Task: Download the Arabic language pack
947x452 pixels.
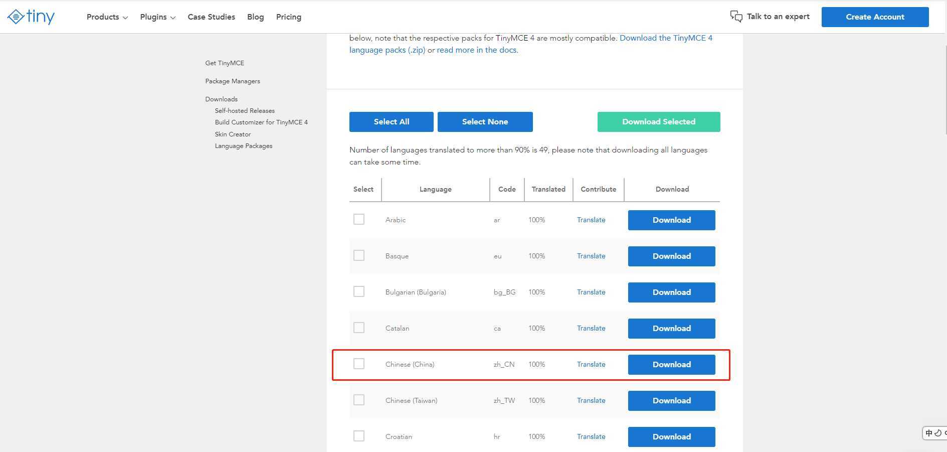Action: click(x=671, y=220)
